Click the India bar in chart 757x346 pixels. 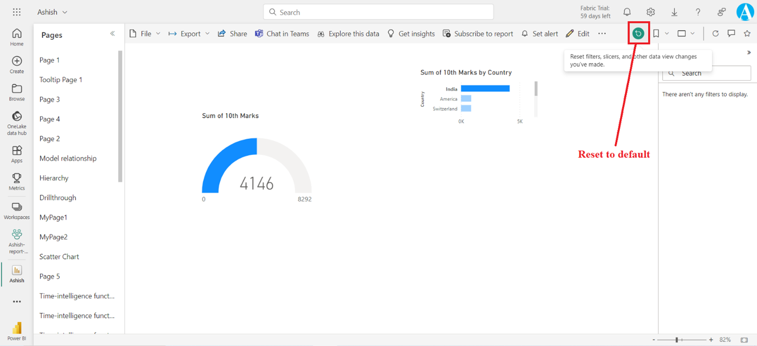pyautogui.click(x=485, y=88)
